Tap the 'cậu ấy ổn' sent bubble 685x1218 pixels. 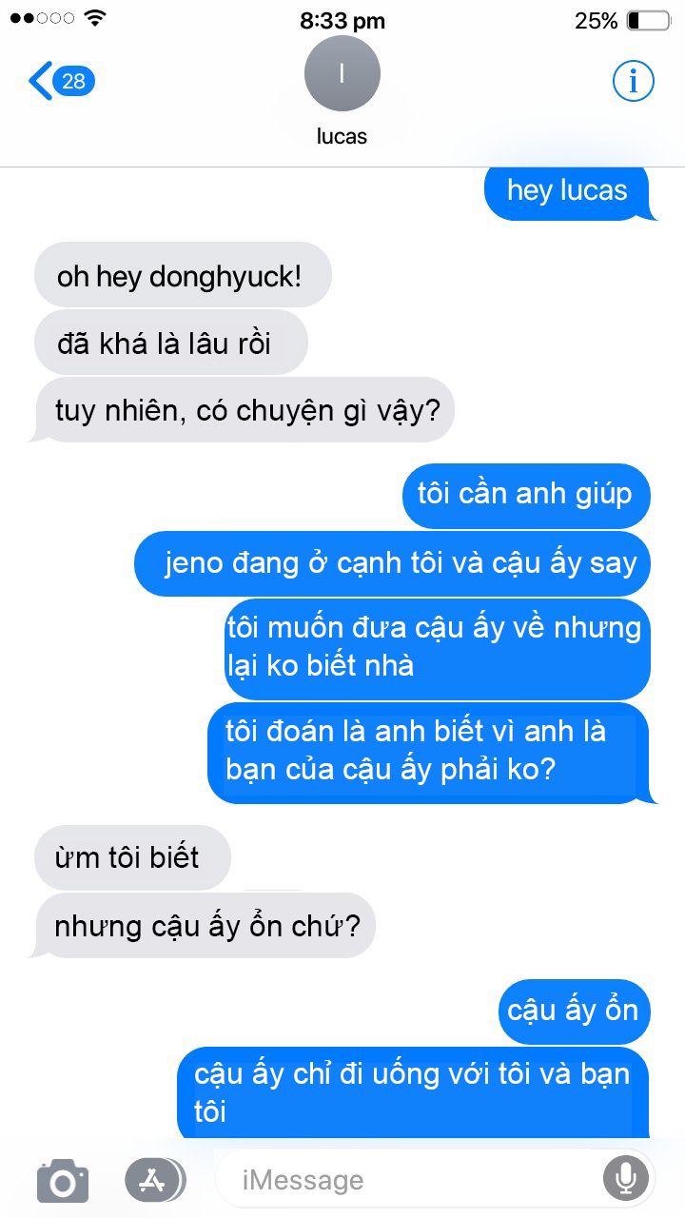tap(575, 1011)
